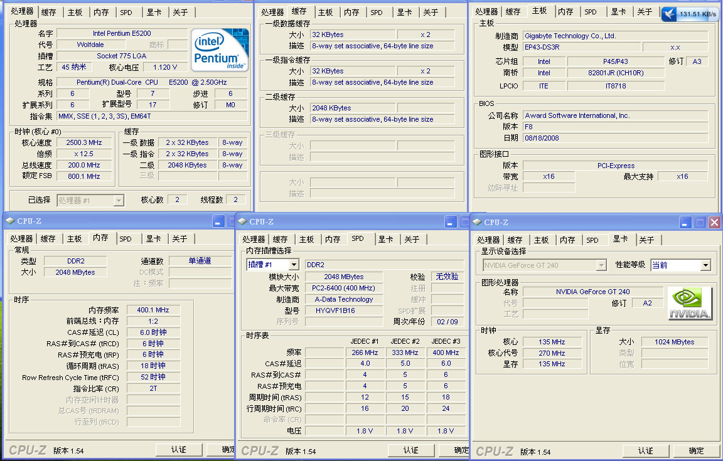Click 认证 button in the DDR2 memory timings window
The image size is (723, 461).
pos(179,450)
